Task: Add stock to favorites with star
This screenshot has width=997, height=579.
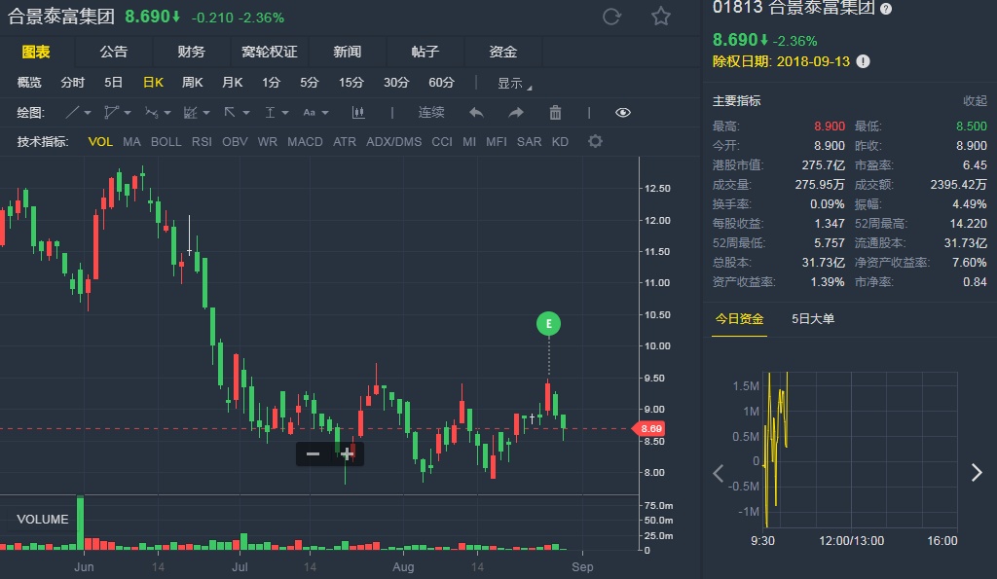Action: click(x=661, y=17)
